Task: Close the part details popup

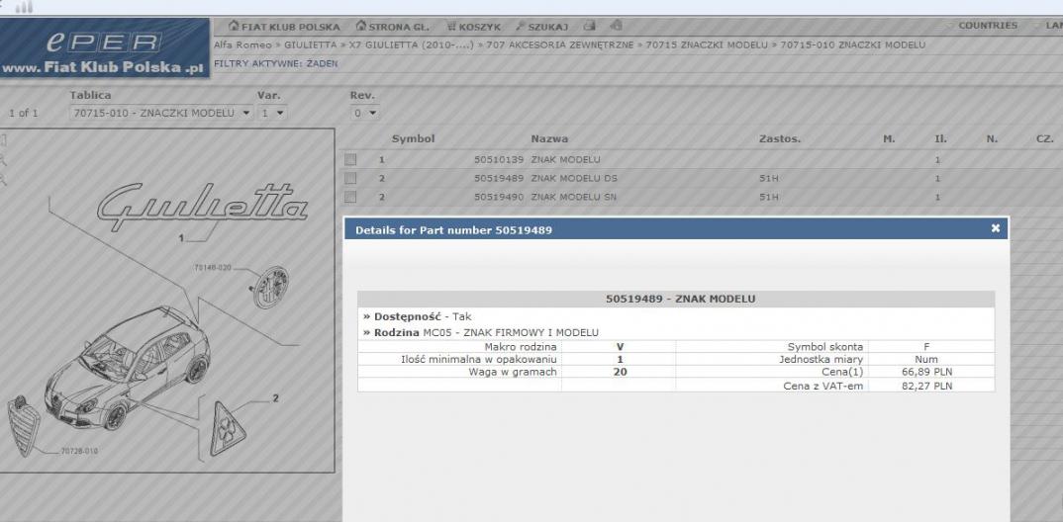Action: point(996,228)
